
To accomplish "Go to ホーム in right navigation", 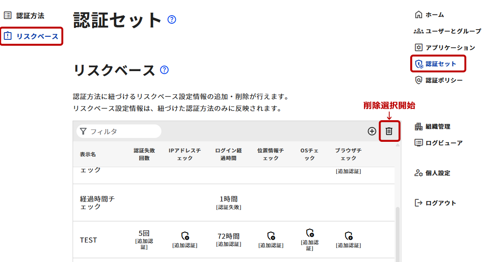I will pyautogui.click(x=434, y=15).
